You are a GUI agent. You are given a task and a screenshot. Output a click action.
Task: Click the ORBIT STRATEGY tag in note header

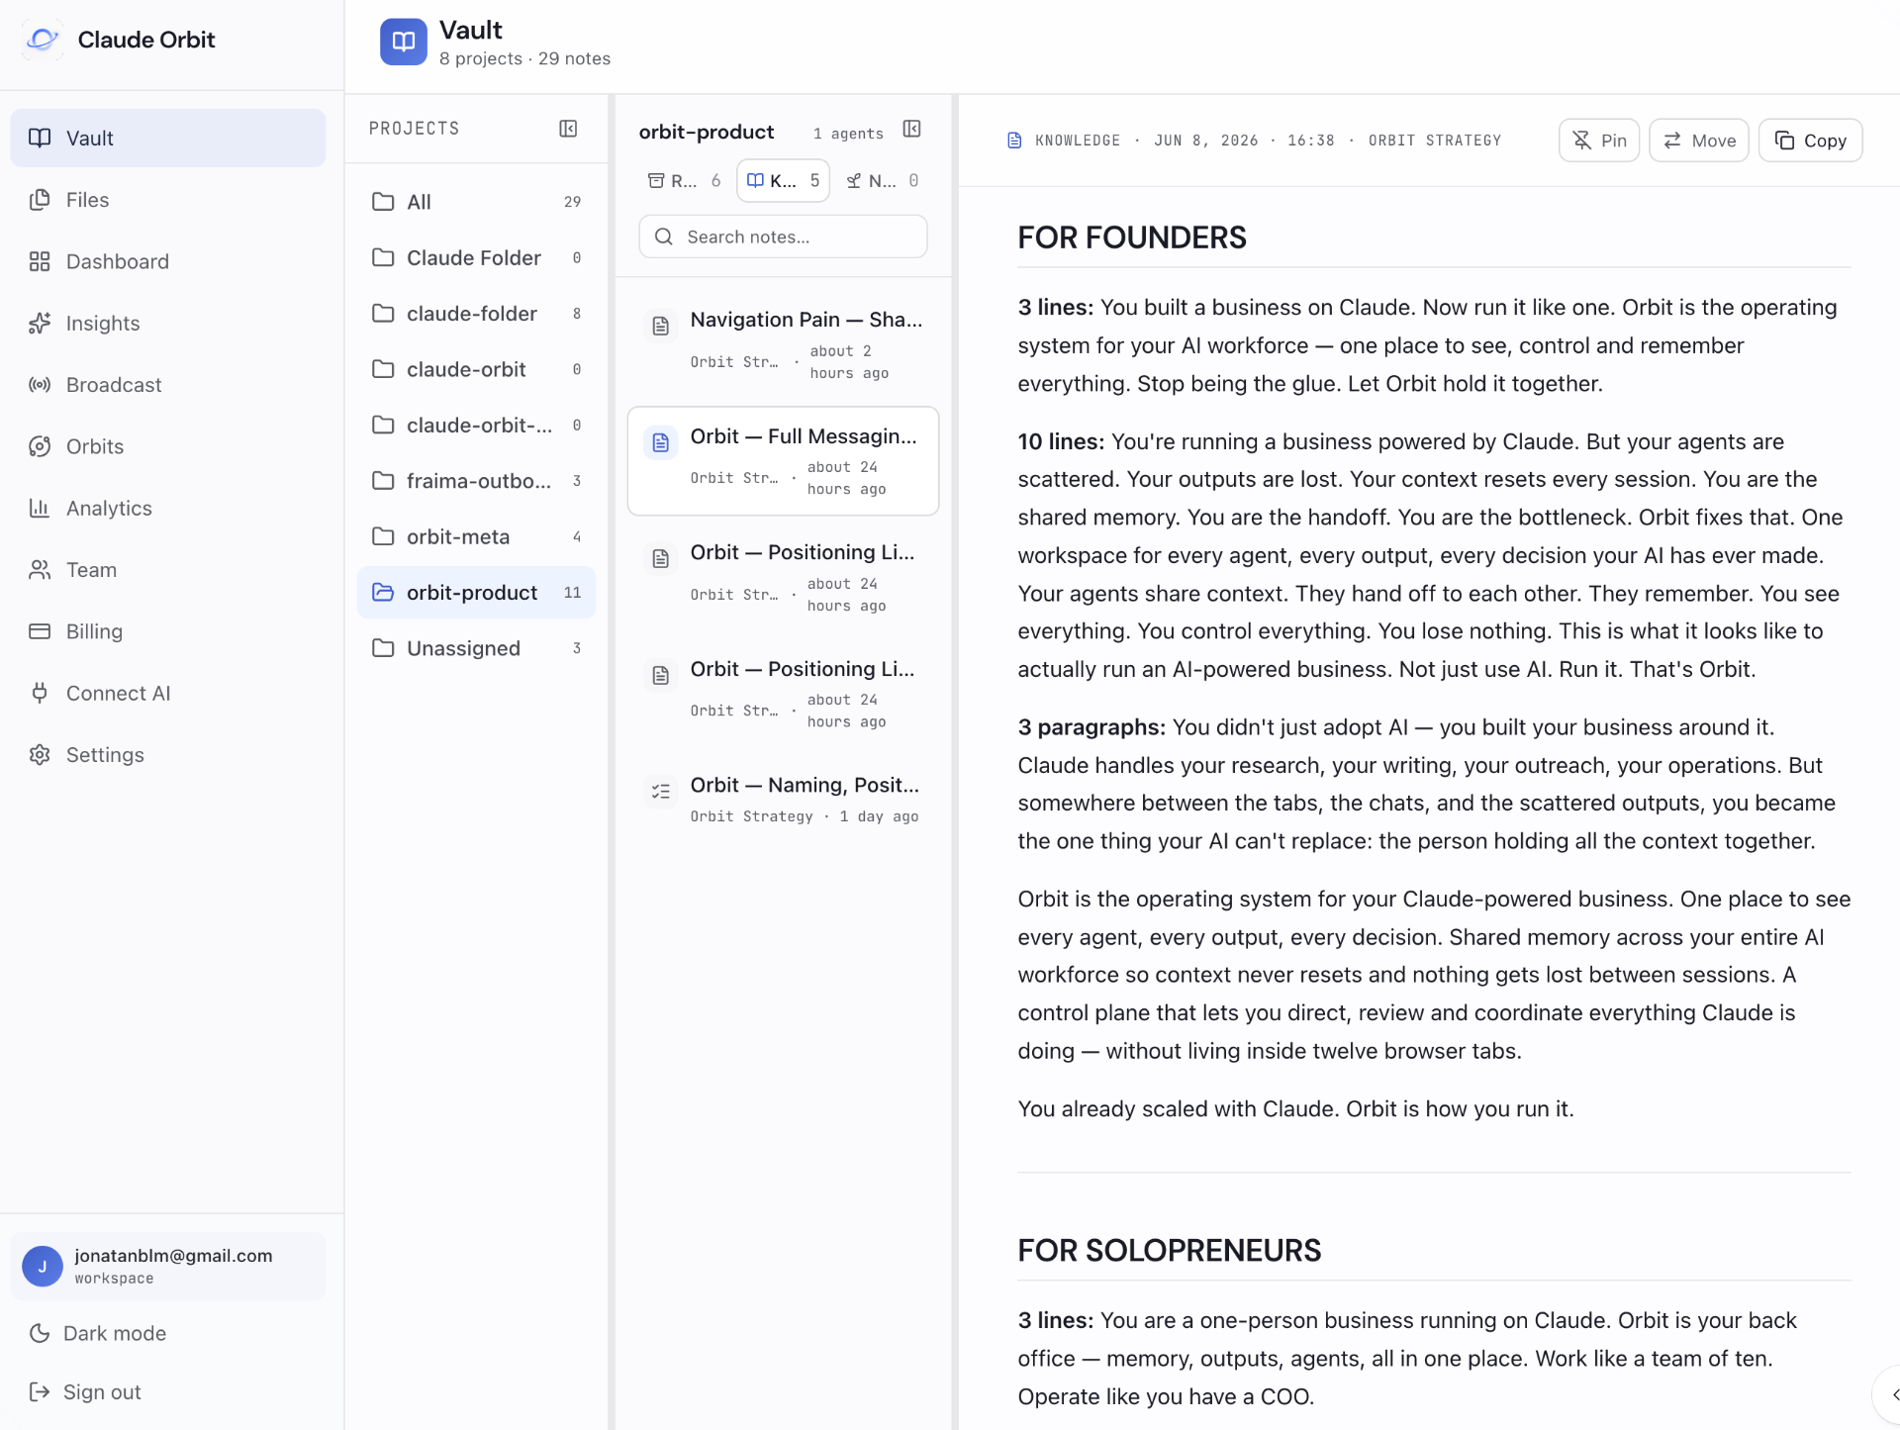click(1435, 141)
